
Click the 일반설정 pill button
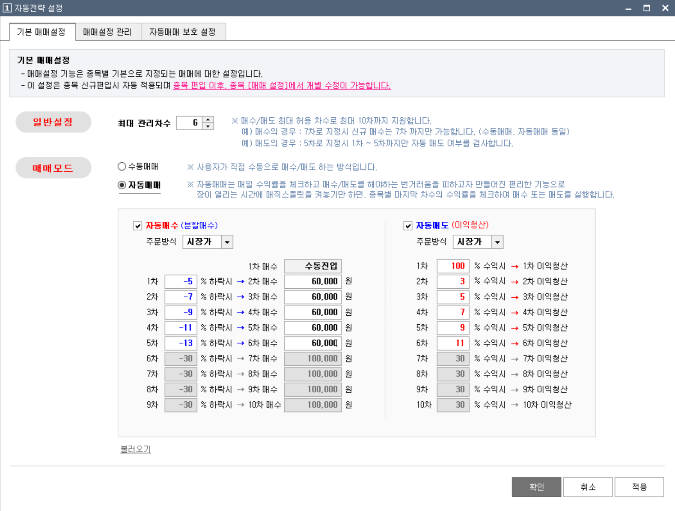[x=54, y=122]
